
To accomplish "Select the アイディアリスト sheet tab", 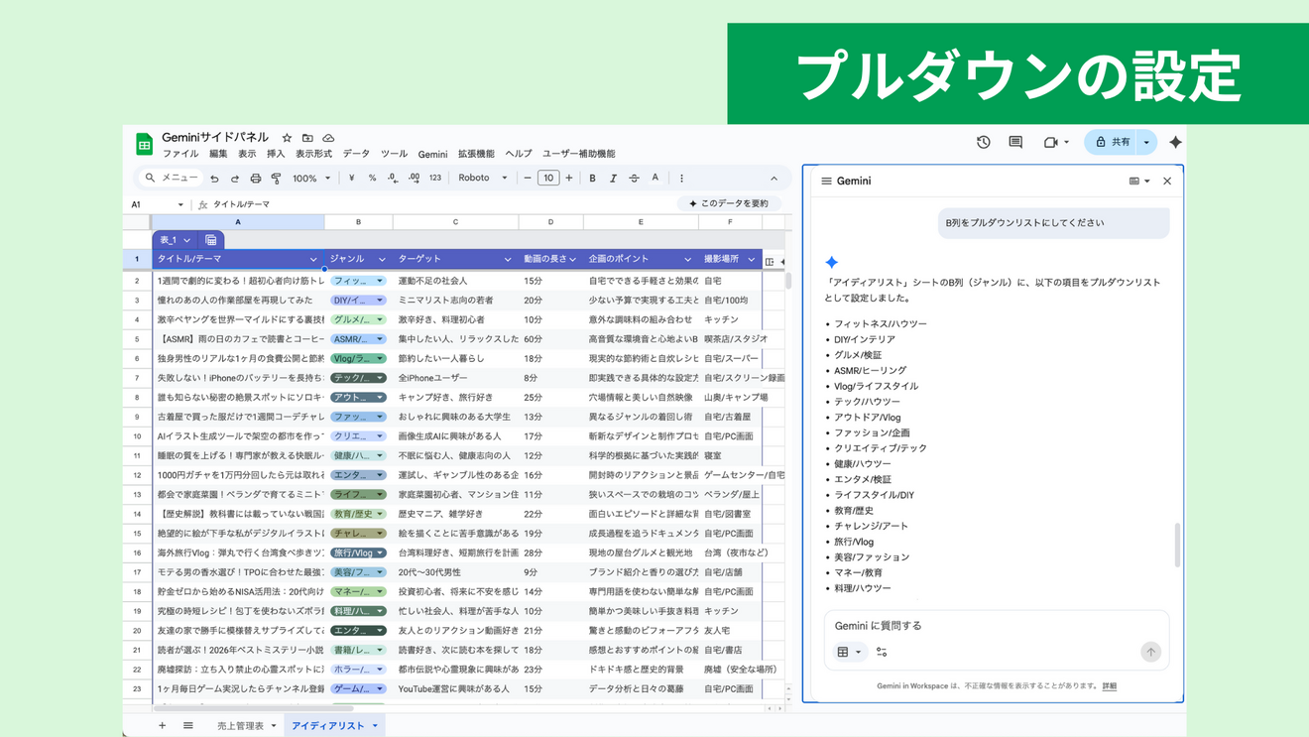I will (x=334, y=726).
